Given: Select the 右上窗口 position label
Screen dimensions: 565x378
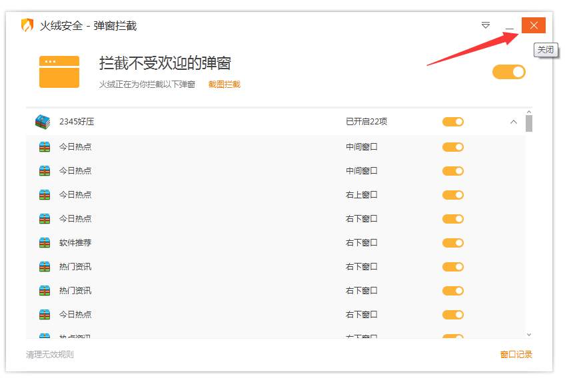Looking at the screenshot, I should pyautogui.click(x=361, y=195).
